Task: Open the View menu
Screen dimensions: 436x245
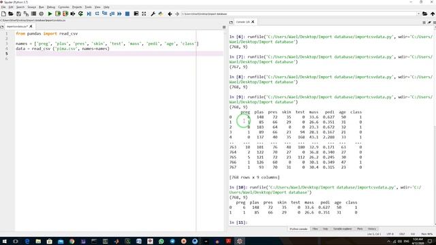Action: pos(97,7)
